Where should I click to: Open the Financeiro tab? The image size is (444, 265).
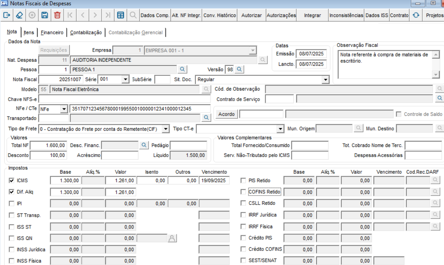[x=52, y=32]
